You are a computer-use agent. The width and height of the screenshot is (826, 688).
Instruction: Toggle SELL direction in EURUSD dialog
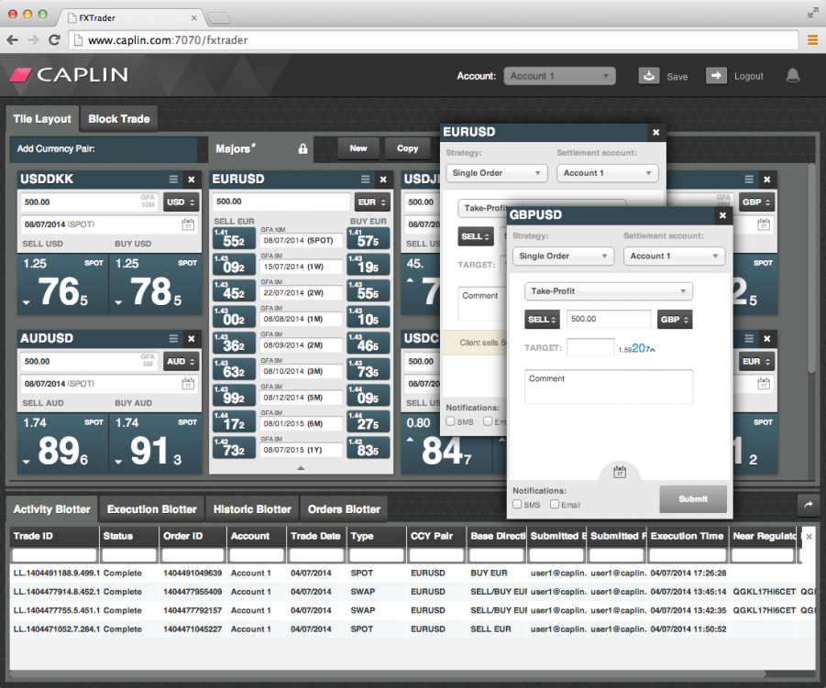pyautogui.click(x=475, y=236)
